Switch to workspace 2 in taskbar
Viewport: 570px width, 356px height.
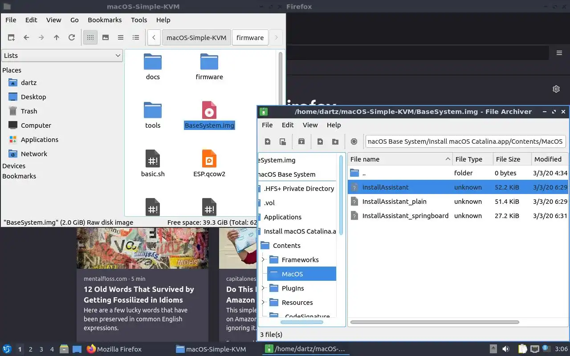coord(31,349)
